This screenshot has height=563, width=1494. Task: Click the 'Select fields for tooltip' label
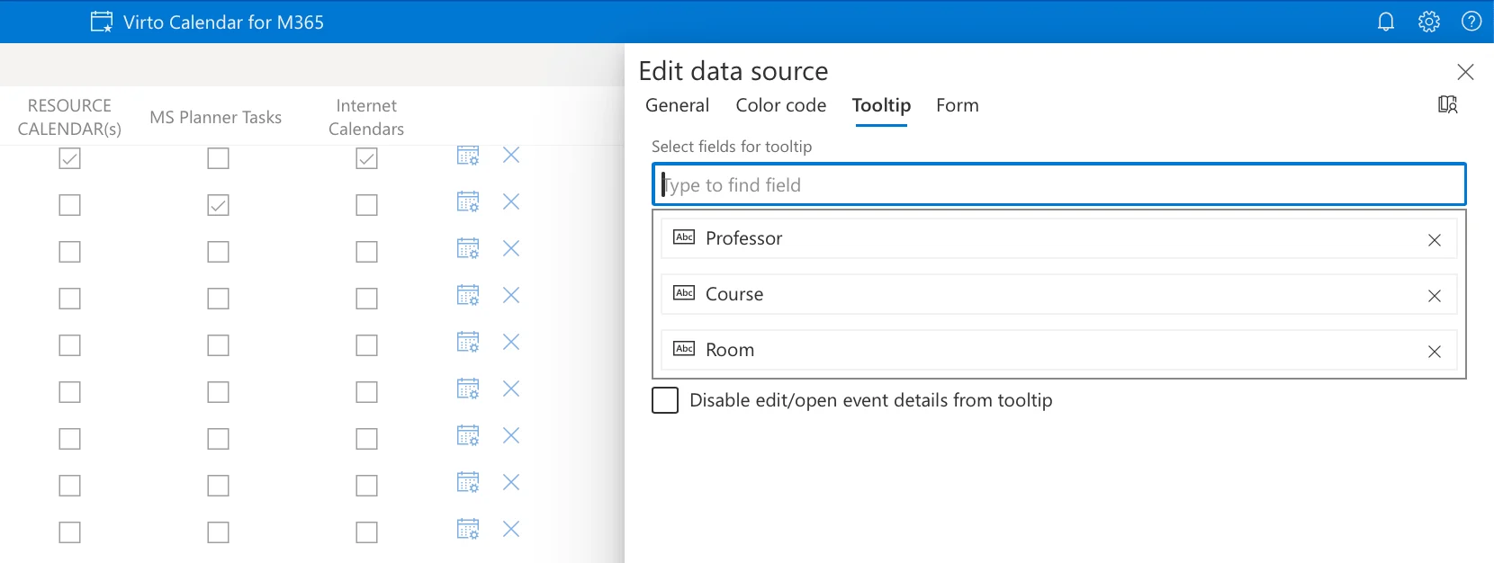coord(732,147)
